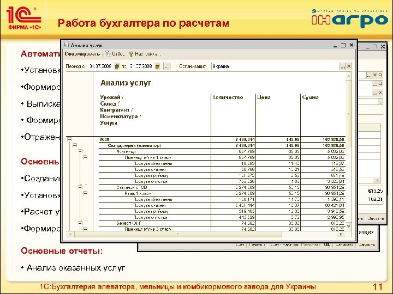Screen dimensions: 393x294
Task: Click the report horizontal scrollbar thumb
Action: click(178, 234)
